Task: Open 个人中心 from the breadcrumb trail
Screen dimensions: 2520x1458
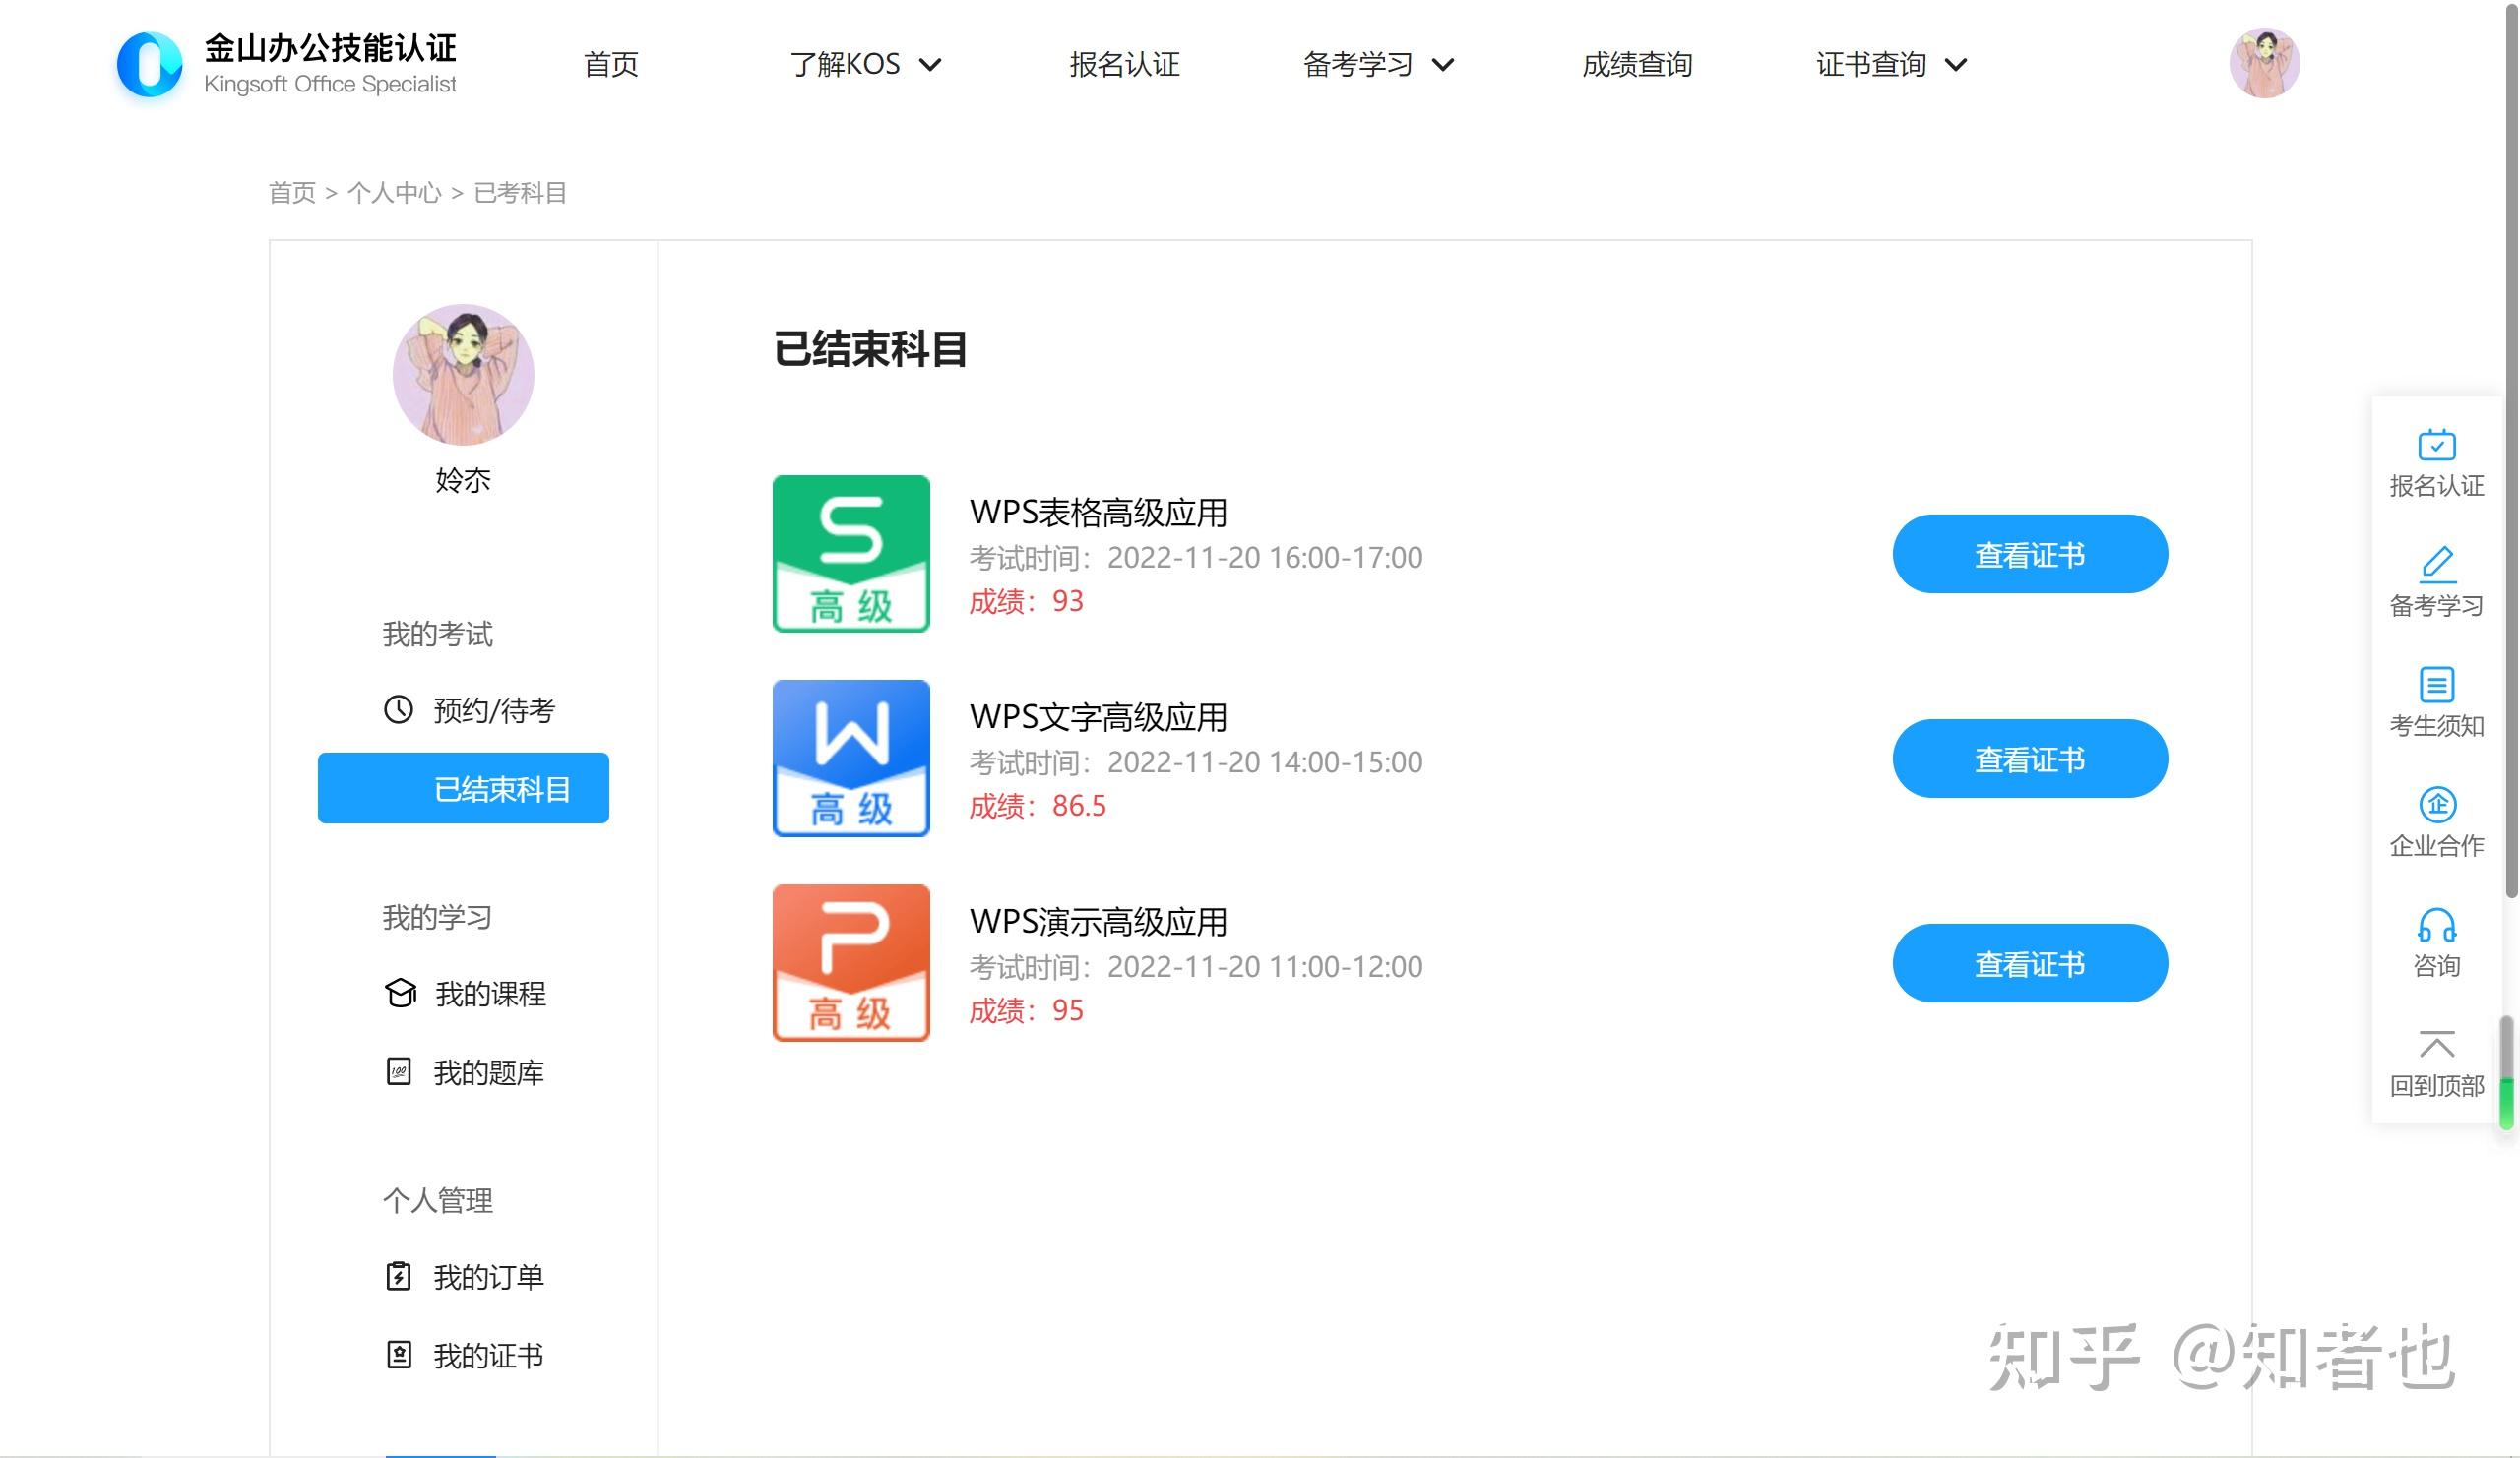Action: point(394,192)
